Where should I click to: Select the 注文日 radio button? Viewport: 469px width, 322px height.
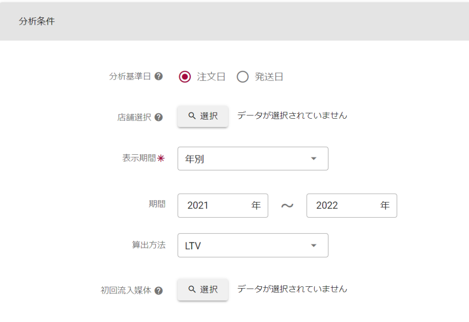point(185,77)
